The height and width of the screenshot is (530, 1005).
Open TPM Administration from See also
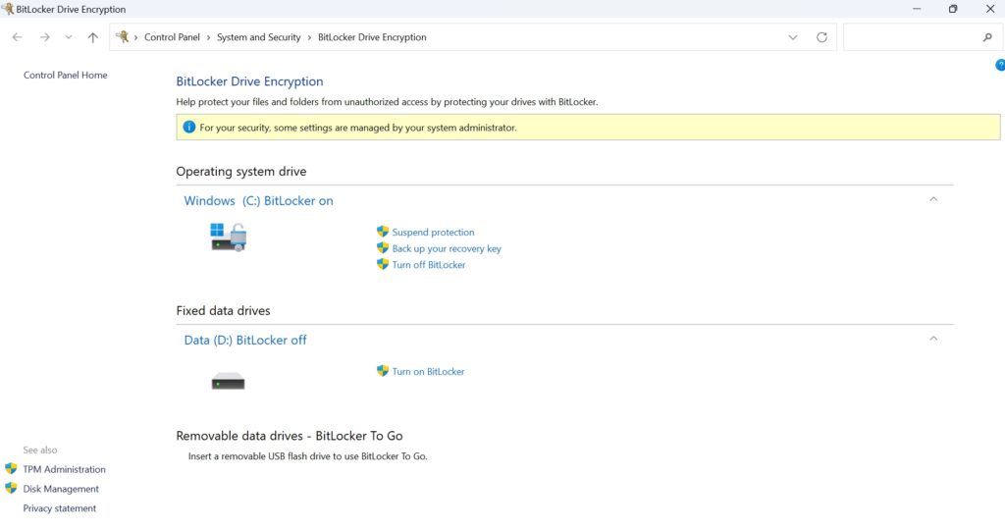coord(64,469)
